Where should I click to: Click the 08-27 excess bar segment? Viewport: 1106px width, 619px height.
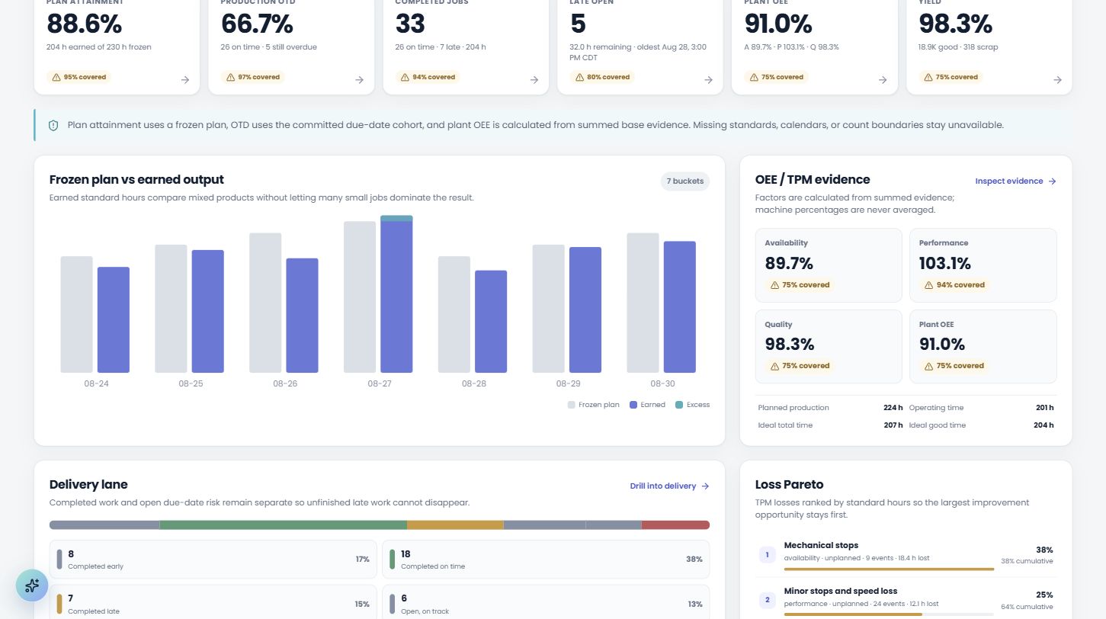click(x=396, y=218)
